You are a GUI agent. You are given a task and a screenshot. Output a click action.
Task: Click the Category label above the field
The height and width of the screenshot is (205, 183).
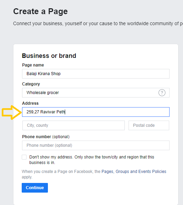coord(31,84)
